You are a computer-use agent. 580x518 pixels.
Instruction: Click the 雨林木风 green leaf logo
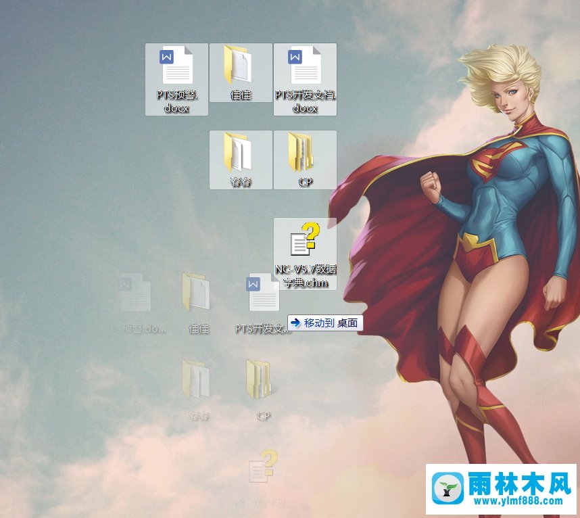click(446, 489)
